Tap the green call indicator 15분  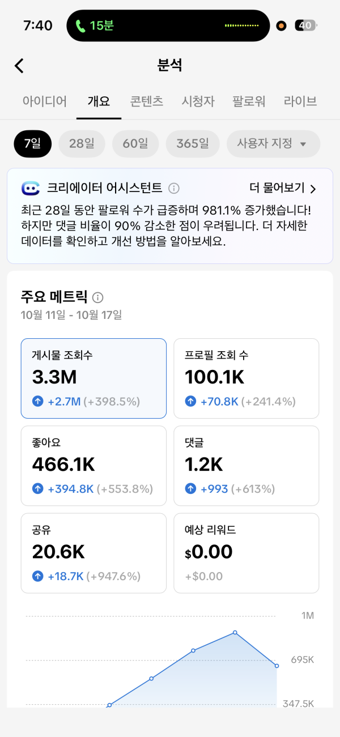click(95, 25)
